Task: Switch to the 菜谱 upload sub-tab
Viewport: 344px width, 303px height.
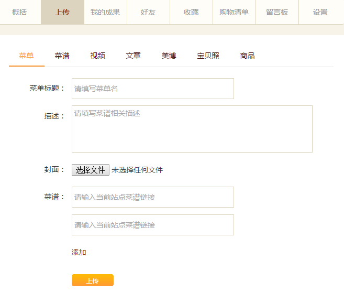Action: coord(62,56)
